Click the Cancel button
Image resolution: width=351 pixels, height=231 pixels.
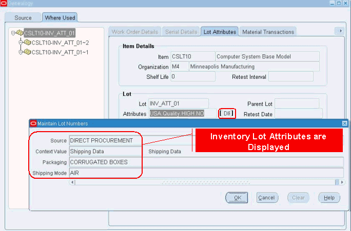pos(267,198)
